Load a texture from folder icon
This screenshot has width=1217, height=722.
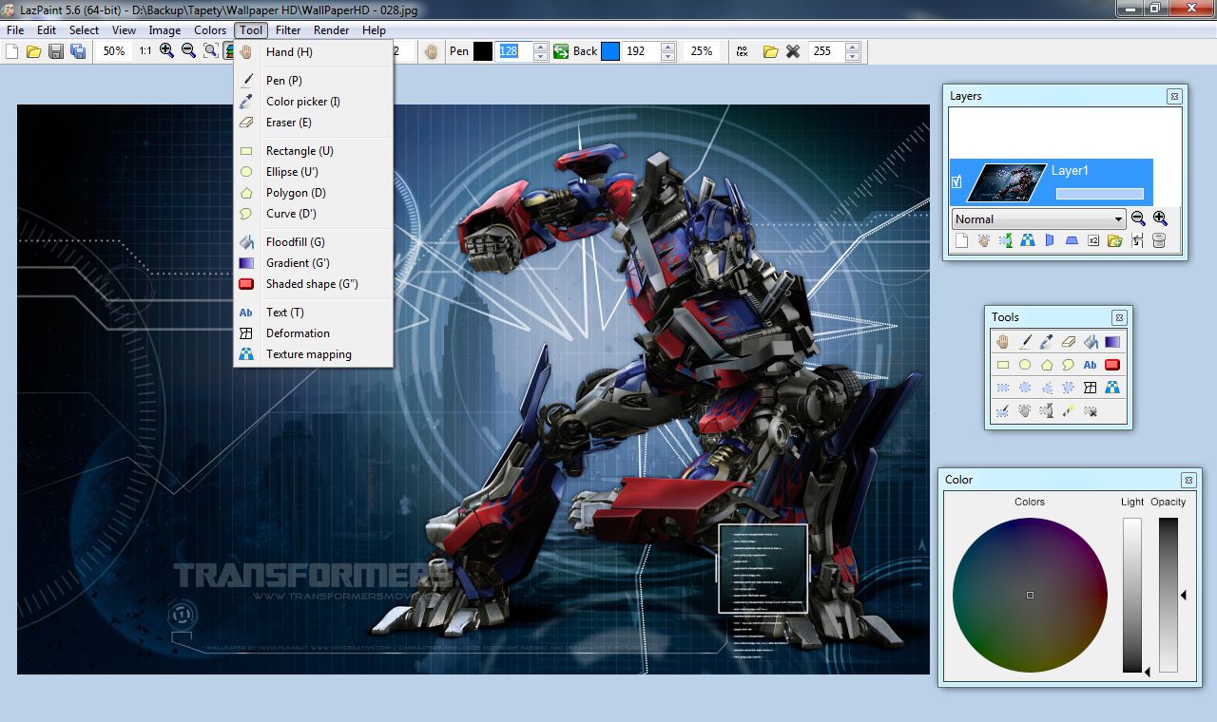[771, 51]
